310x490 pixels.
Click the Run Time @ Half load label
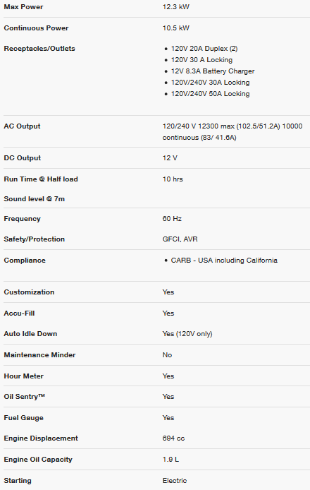41,179
